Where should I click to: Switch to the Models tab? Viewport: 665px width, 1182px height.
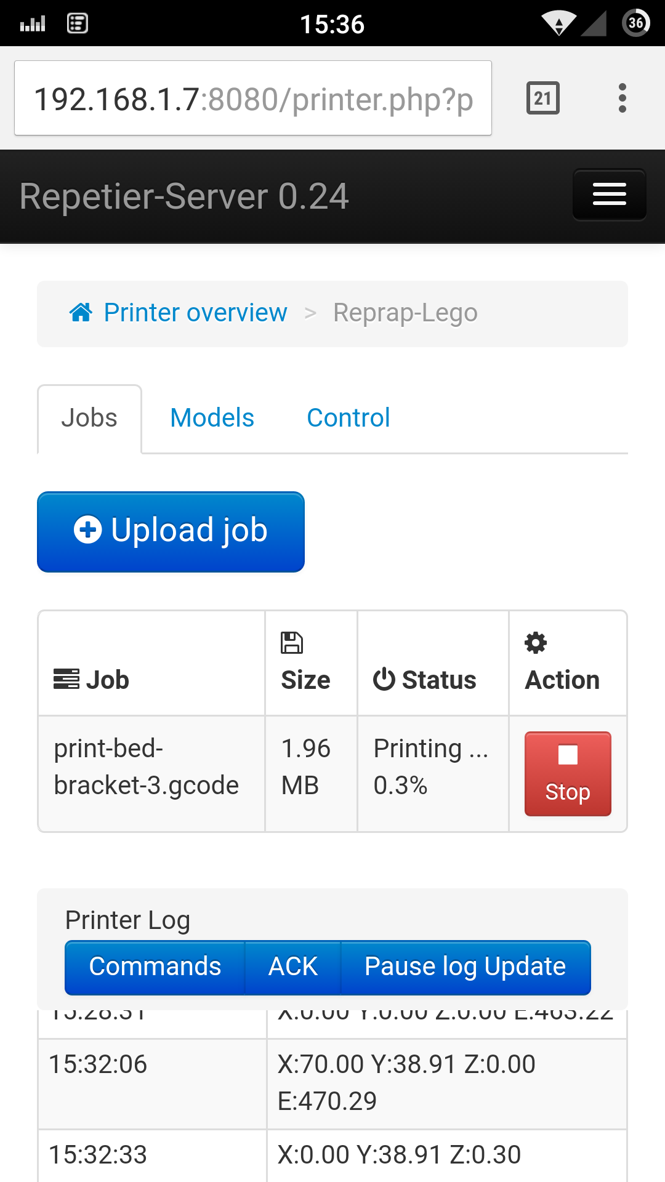click(x=212, y=418)
